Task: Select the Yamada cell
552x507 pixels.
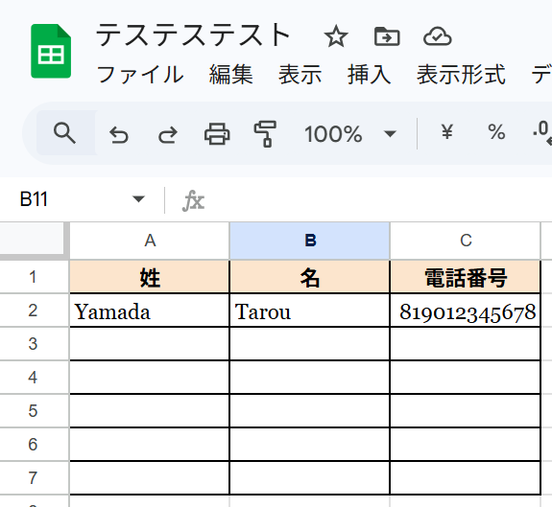Action: pyautogui.click(x=150, y=311)
